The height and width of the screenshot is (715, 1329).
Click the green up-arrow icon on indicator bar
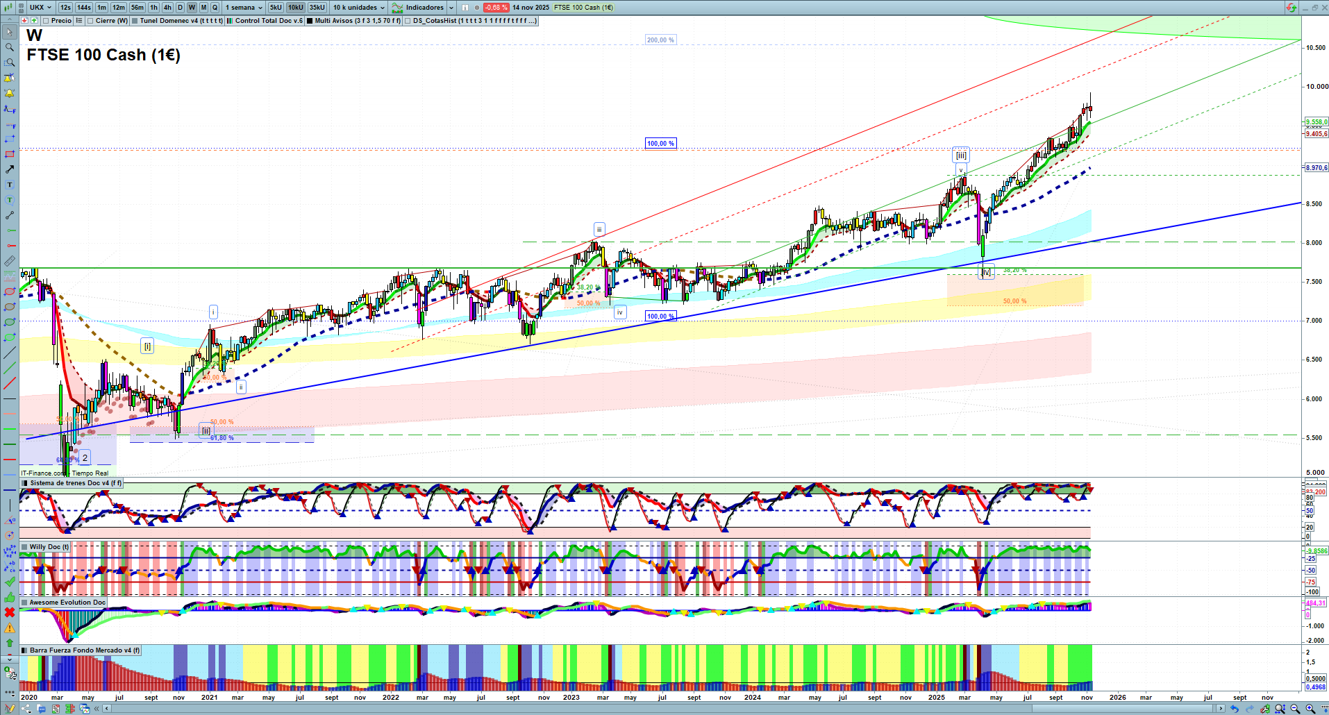(x=33, y=21)
